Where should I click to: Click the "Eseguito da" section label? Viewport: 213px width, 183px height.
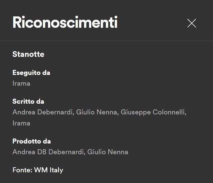31,73
